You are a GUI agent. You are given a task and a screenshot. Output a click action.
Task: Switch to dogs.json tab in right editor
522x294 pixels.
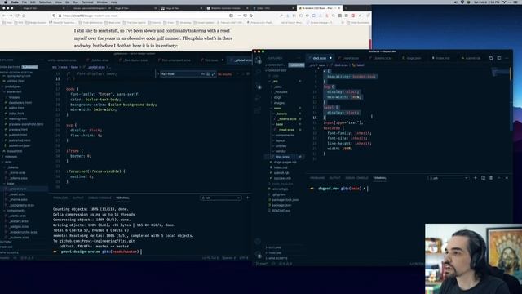click(x=414, y=58)
